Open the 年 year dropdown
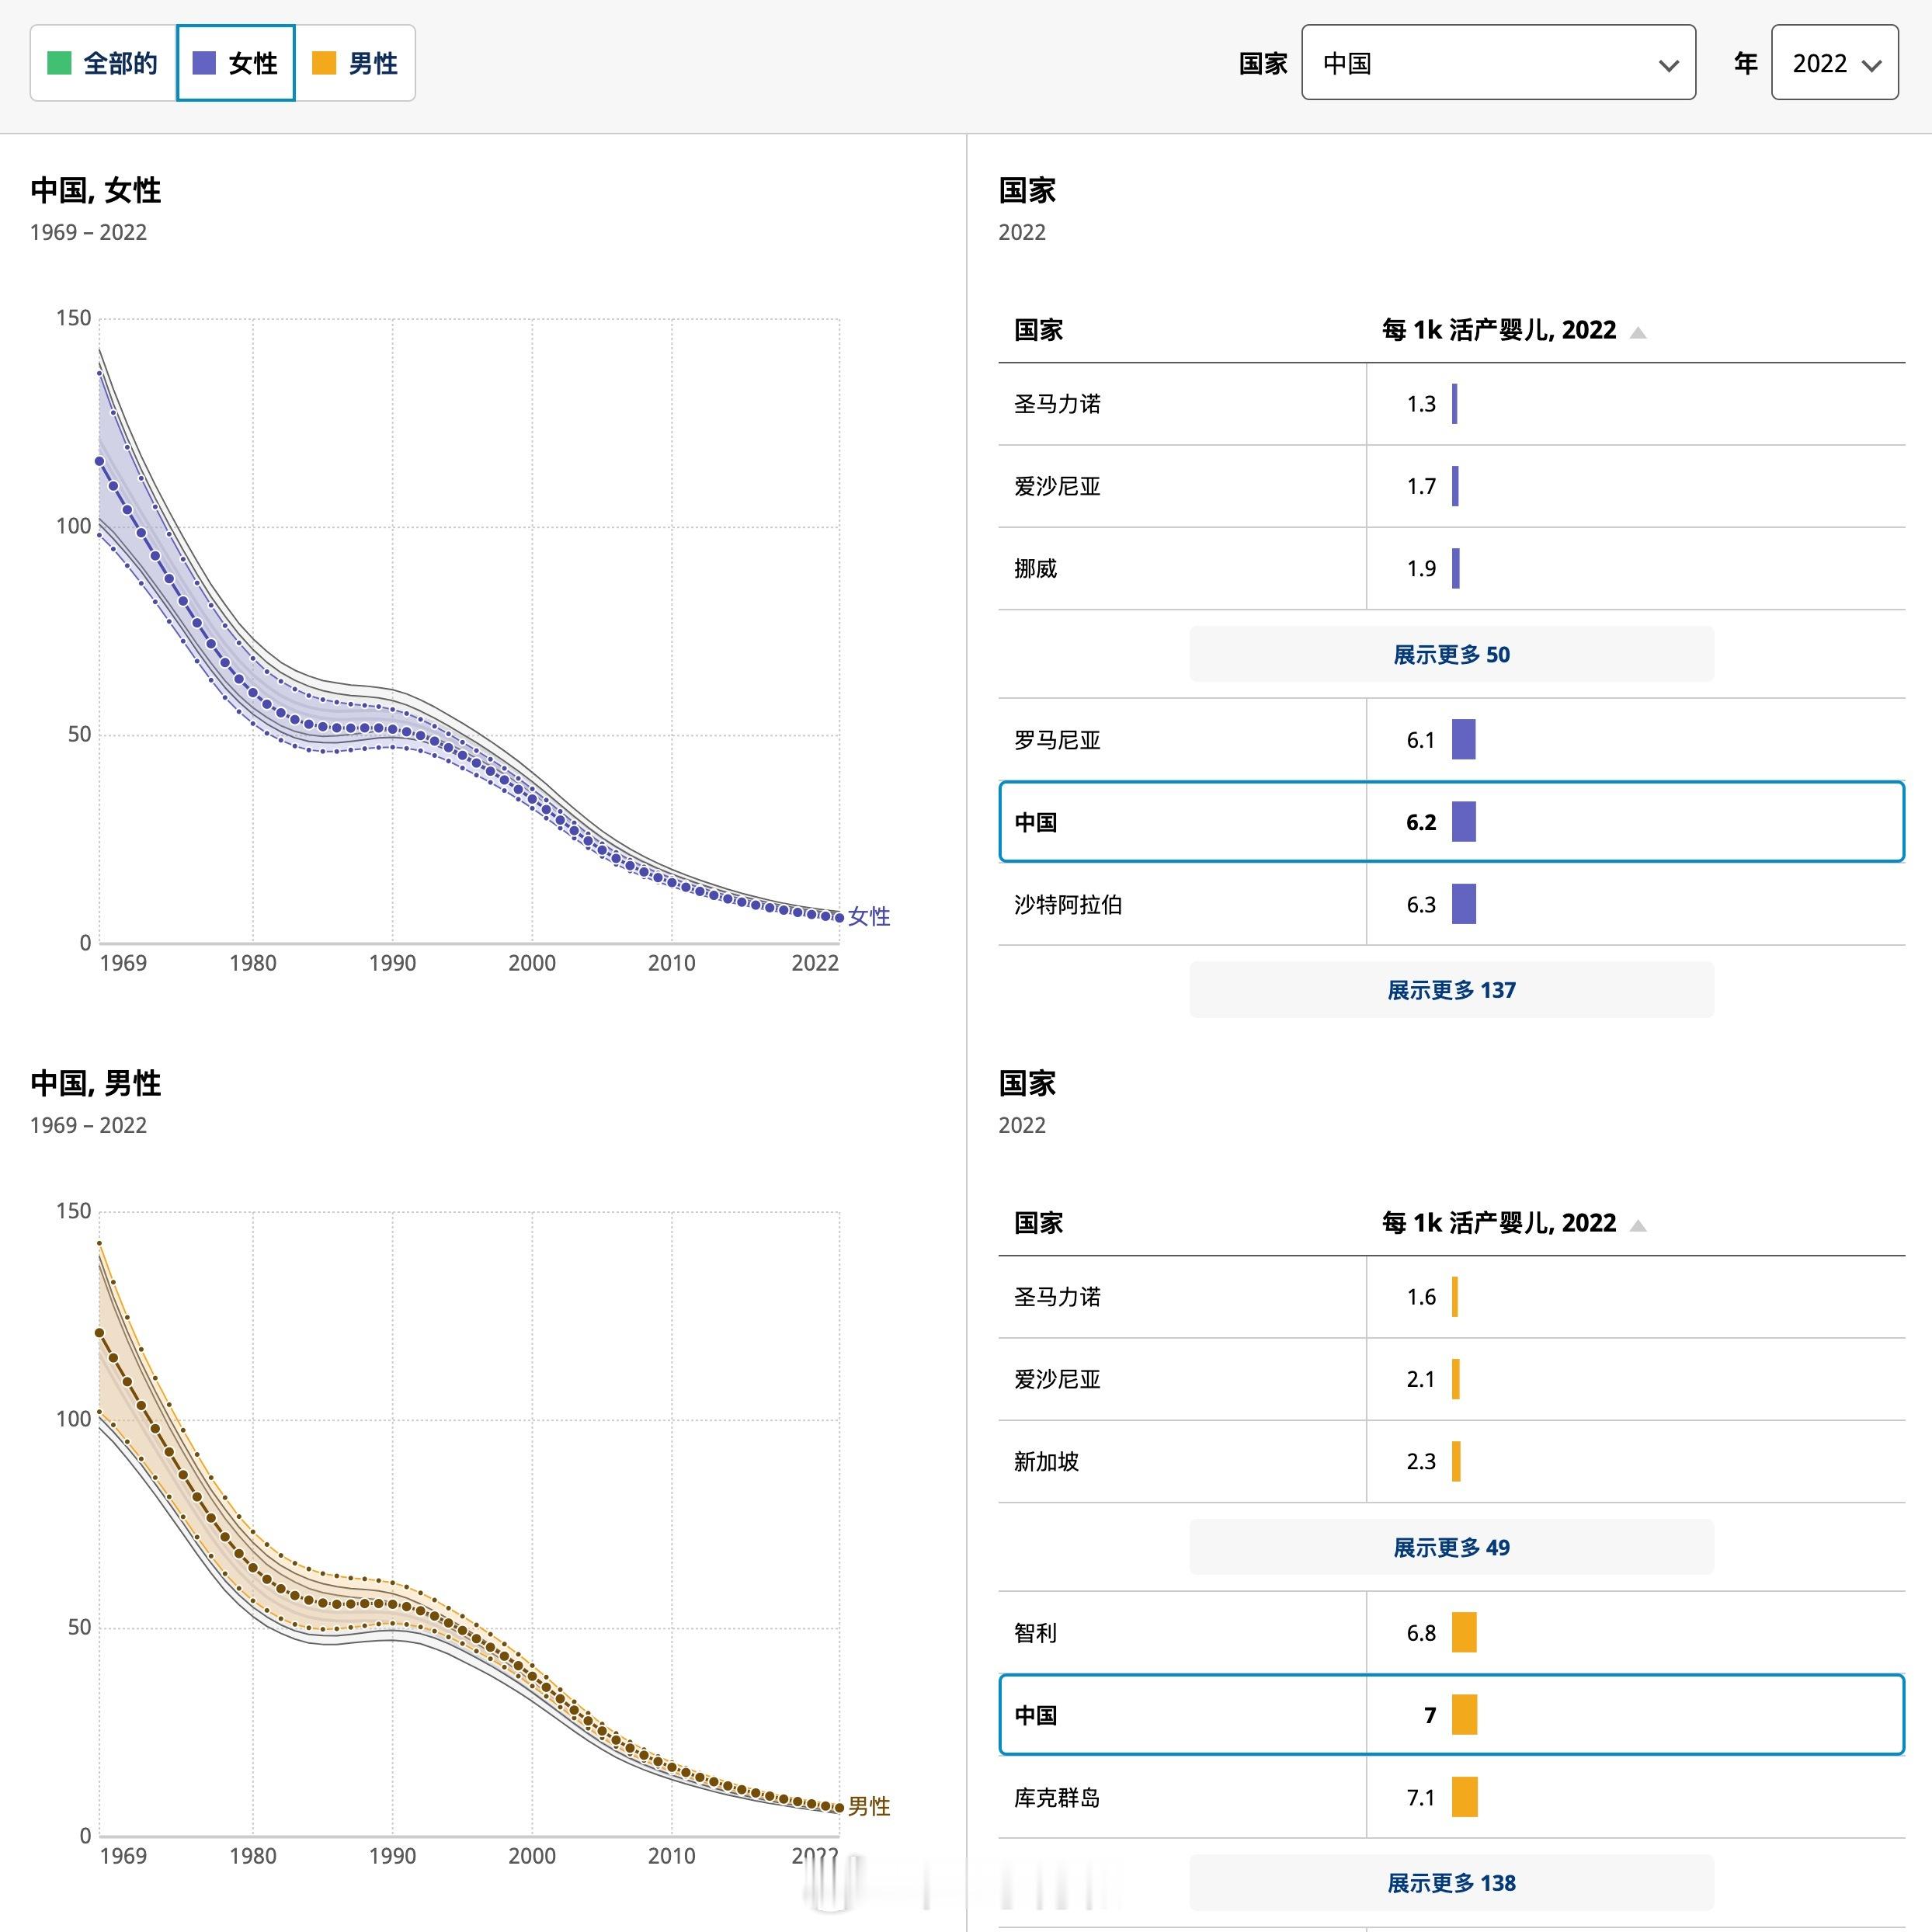This screenshot has width=1932, height=1932. coord(1833,63)
